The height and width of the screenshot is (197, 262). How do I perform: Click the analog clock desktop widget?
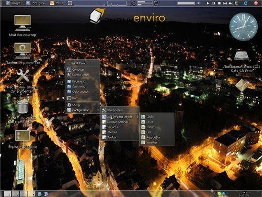pos(243,27)
